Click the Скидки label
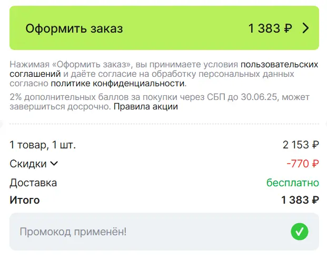 28,164
